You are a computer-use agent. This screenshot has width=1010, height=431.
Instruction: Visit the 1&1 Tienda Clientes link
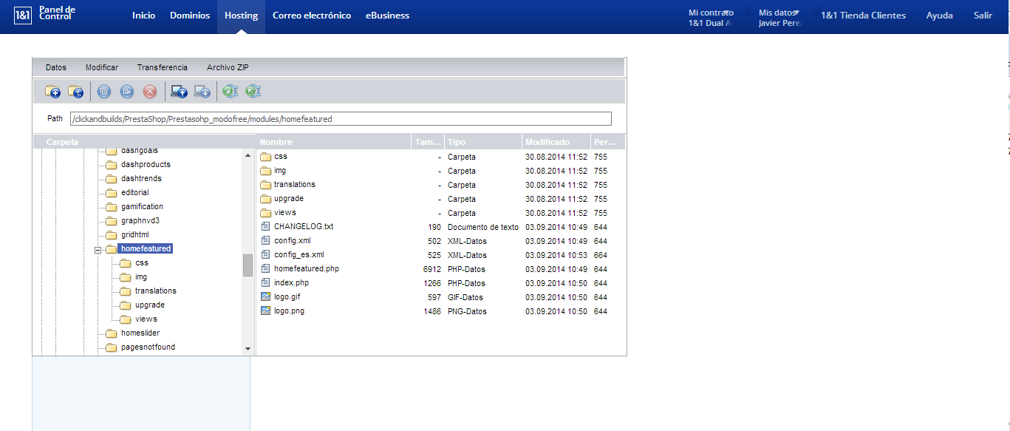coord(863,16)
